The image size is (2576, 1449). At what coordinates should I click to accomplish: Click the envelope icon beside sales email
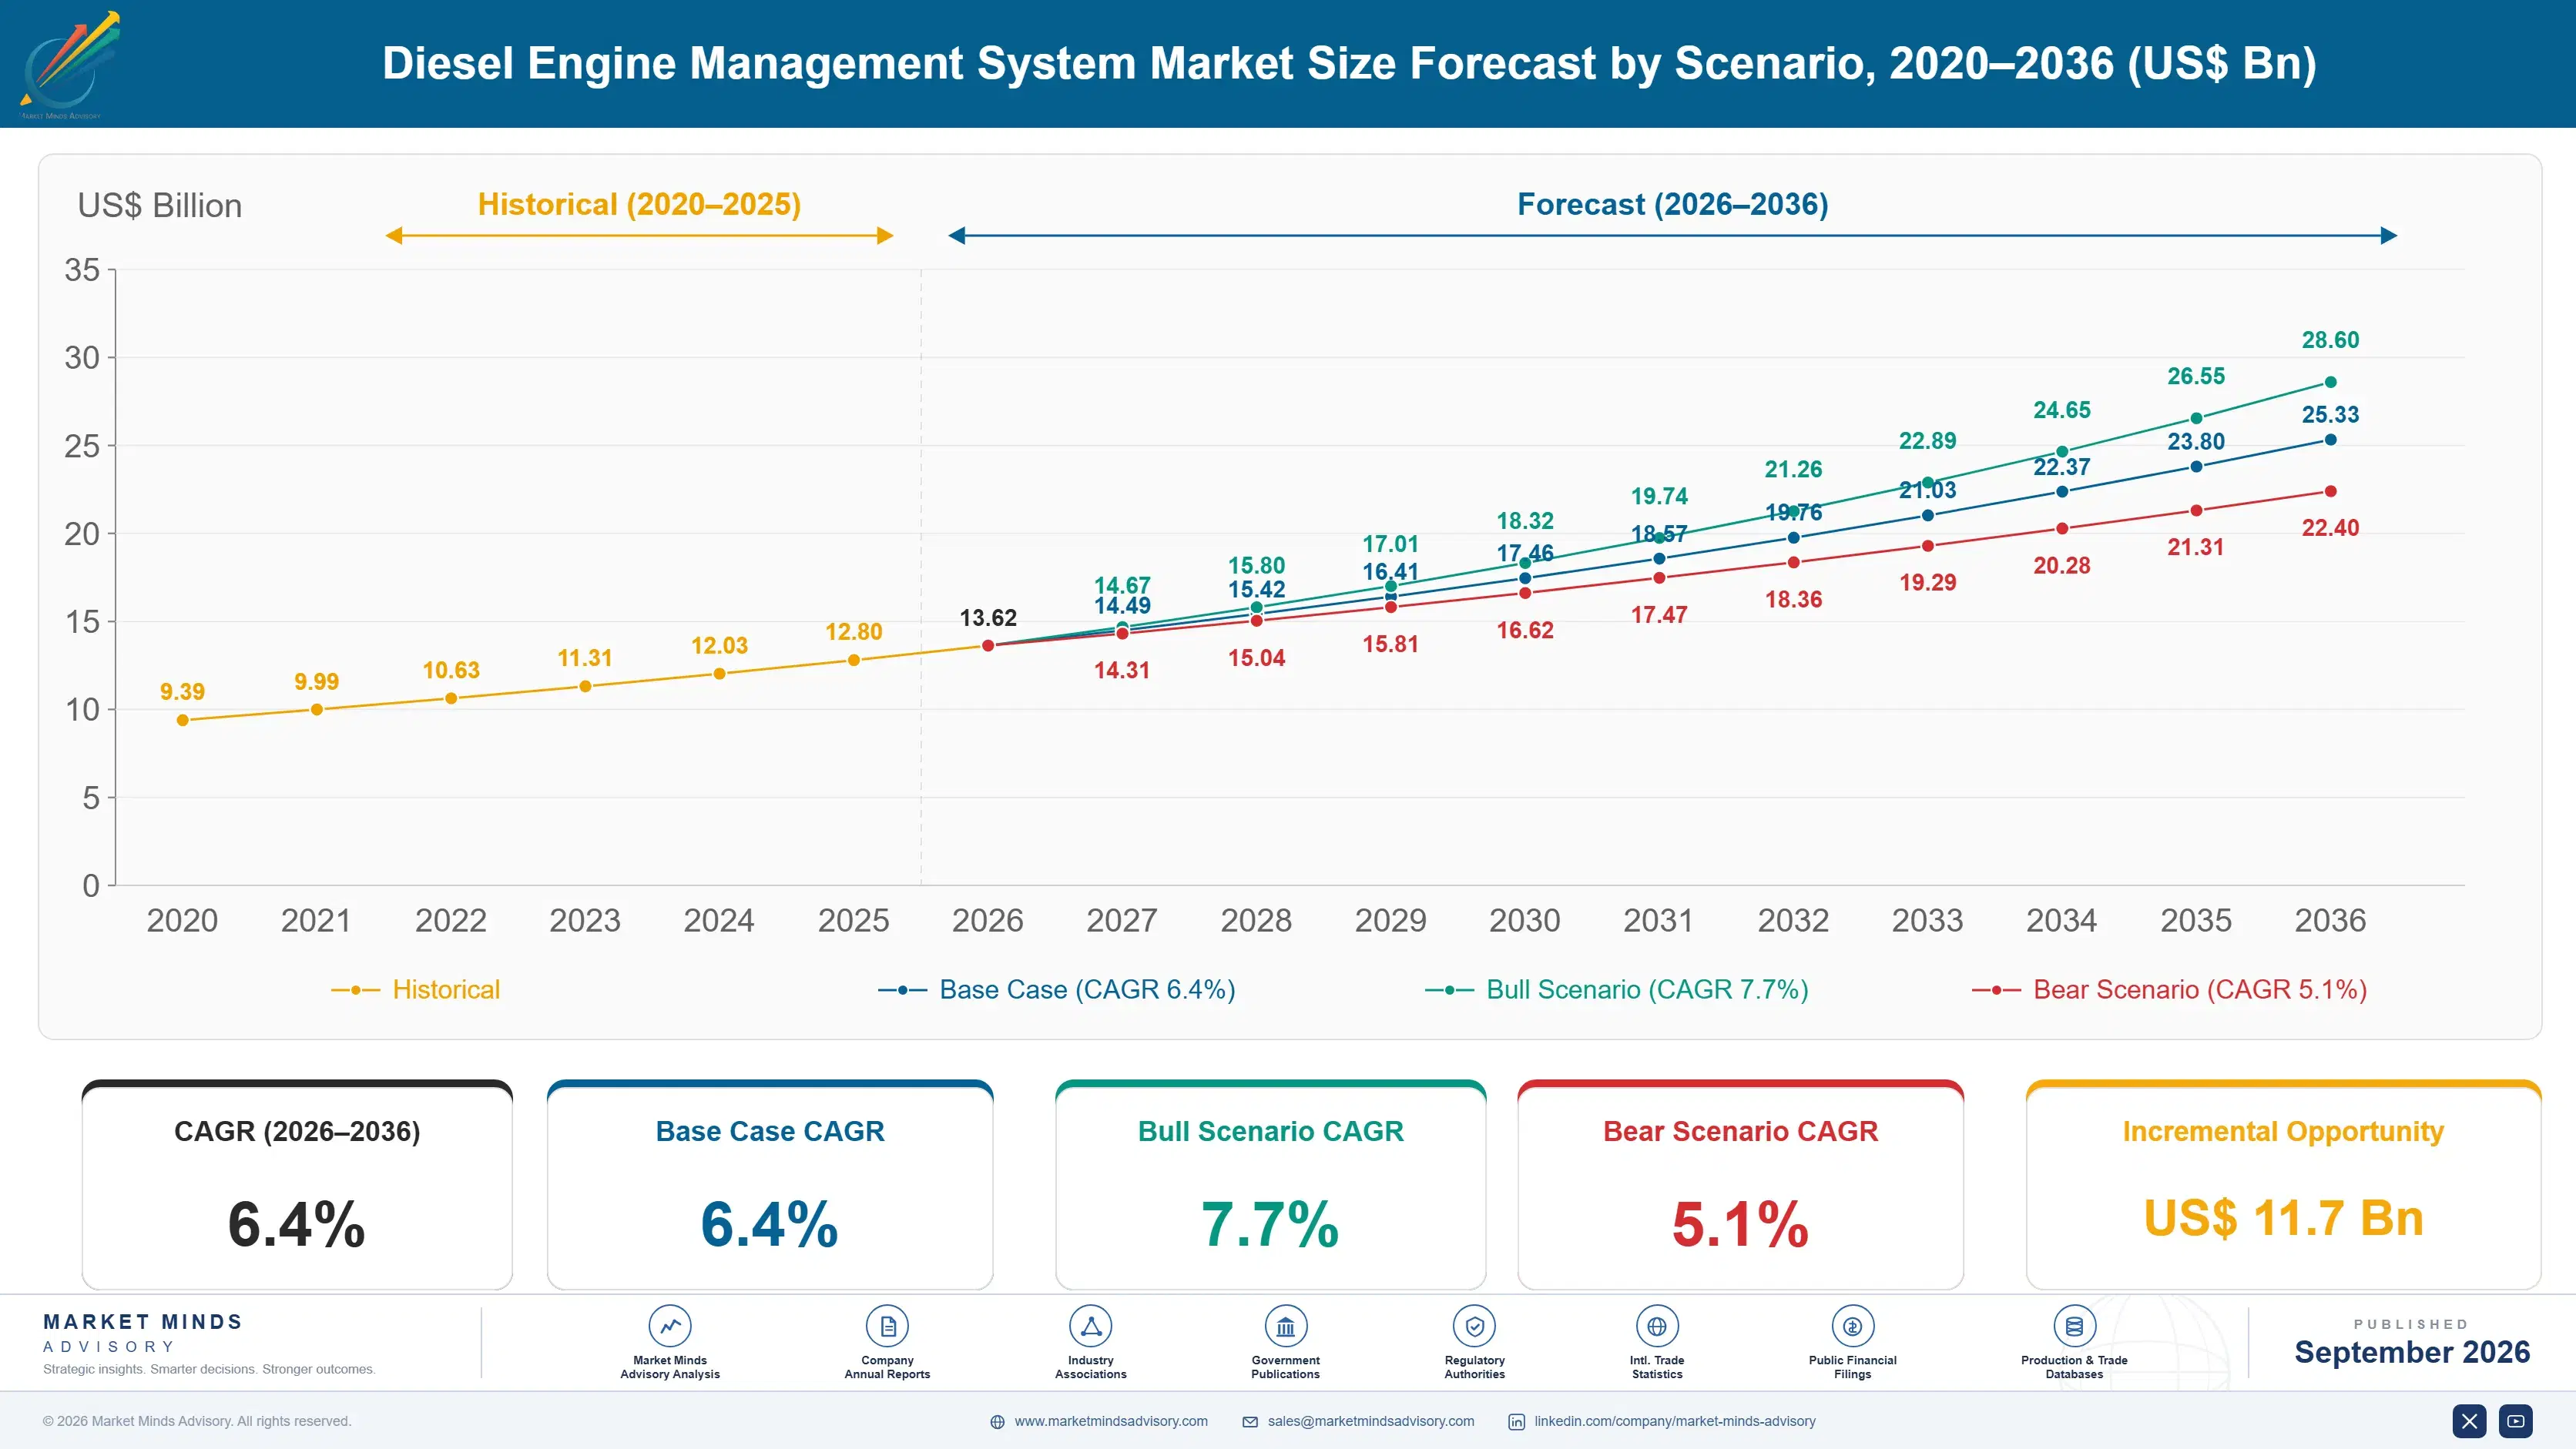[x=1250, y=1422]
